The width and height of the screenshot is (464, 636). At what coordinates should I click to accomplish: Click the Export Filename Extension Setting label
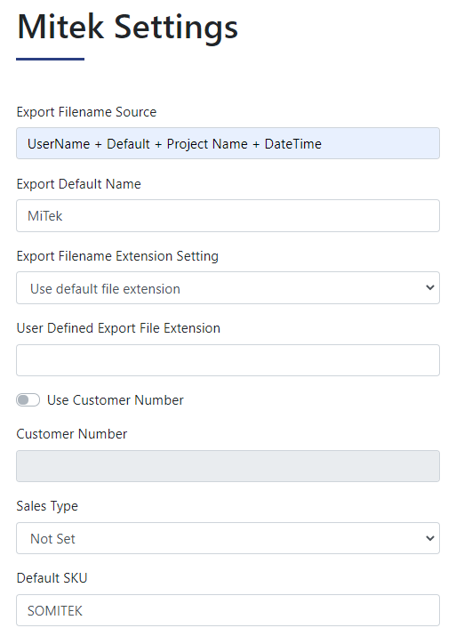(117, 256)
